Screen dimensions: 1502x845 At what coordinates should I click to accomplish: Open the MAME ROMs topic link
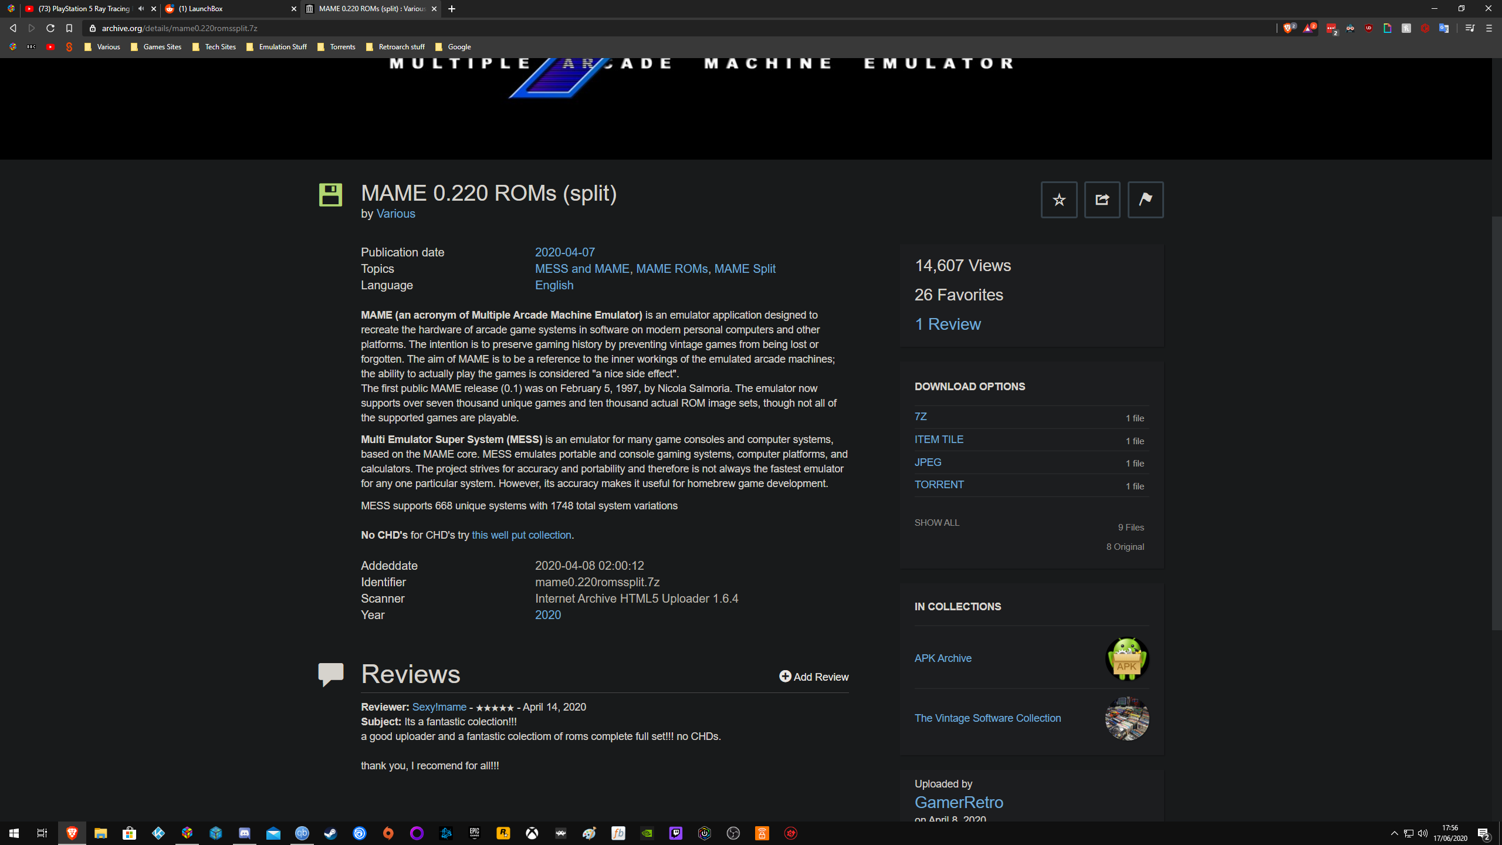pyautogui.click(x=672, y=269)
